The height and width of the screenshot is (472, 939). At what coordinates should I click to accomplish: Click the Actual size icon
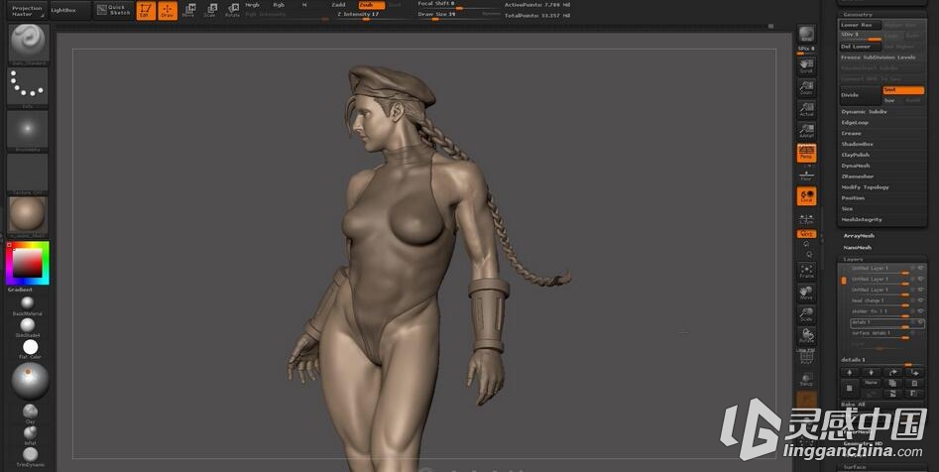(x=807, y=109)
